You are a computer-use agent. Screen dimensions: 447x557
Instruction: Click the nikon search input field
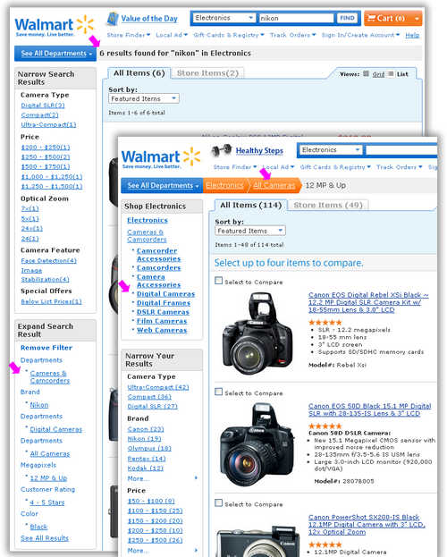tap(296, 18)
